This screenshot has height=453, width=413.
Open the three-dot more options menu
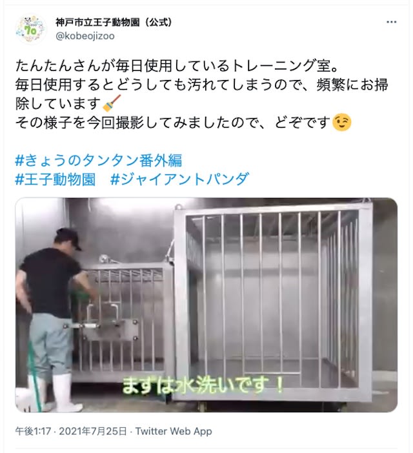coord(391,22)
